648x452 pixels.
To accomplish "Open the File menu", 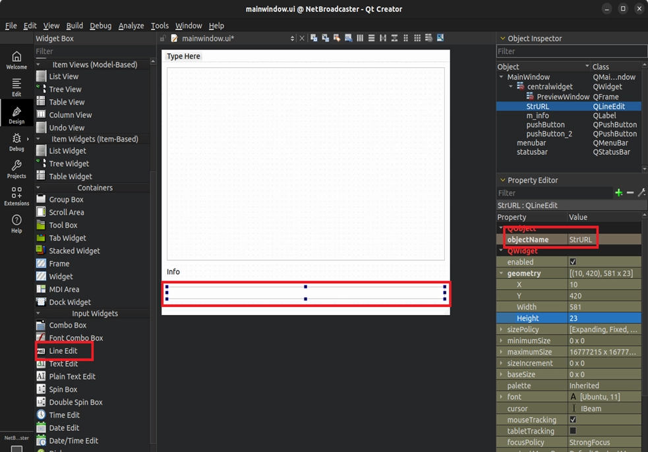I will click(11, 26).
